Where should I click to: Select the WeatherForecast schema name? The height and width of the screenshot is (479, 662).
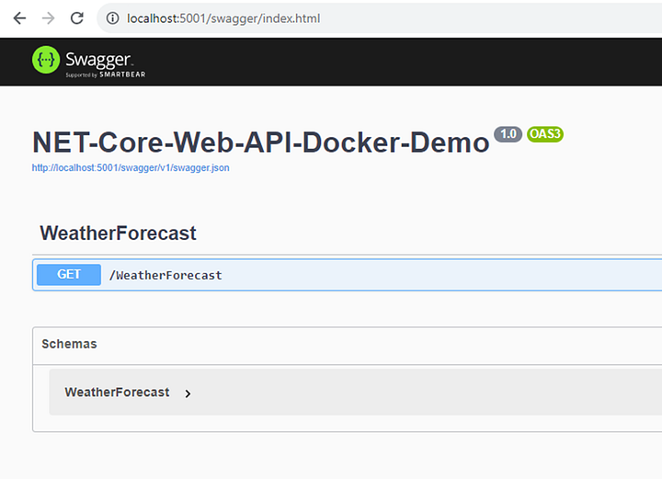click(117, 392)
